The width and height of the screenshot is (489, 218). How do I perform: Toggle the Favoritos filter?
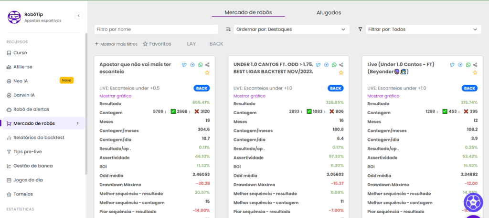coord(157,44)
